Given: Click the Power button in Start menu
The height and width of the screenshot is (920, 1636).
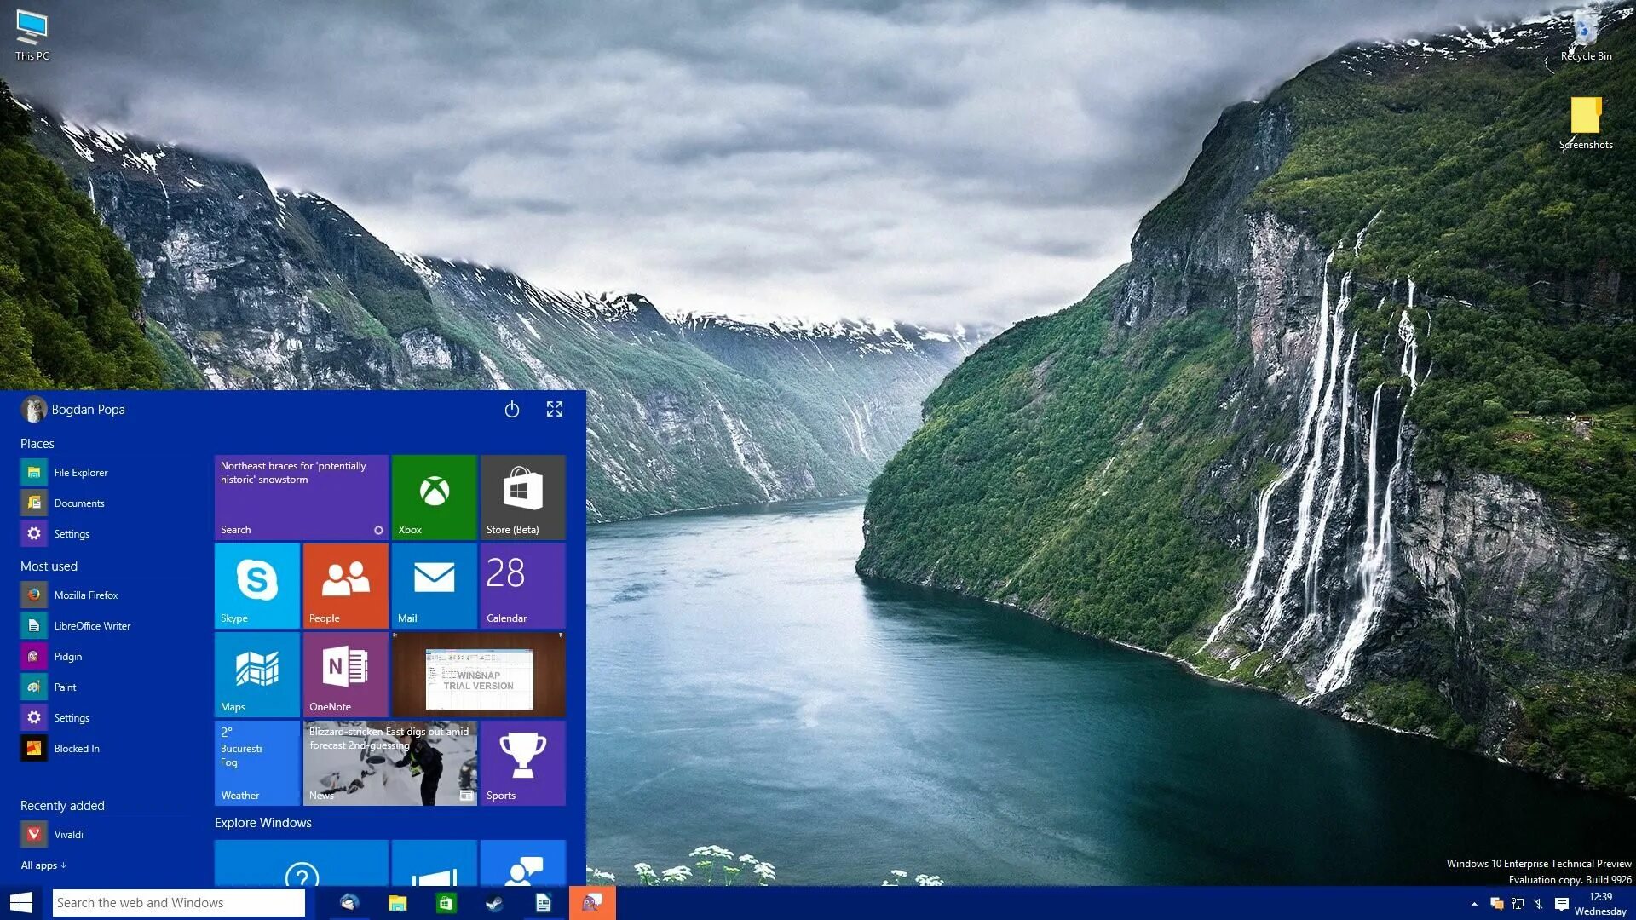Looking at the screenshot, I should point(511,409).
